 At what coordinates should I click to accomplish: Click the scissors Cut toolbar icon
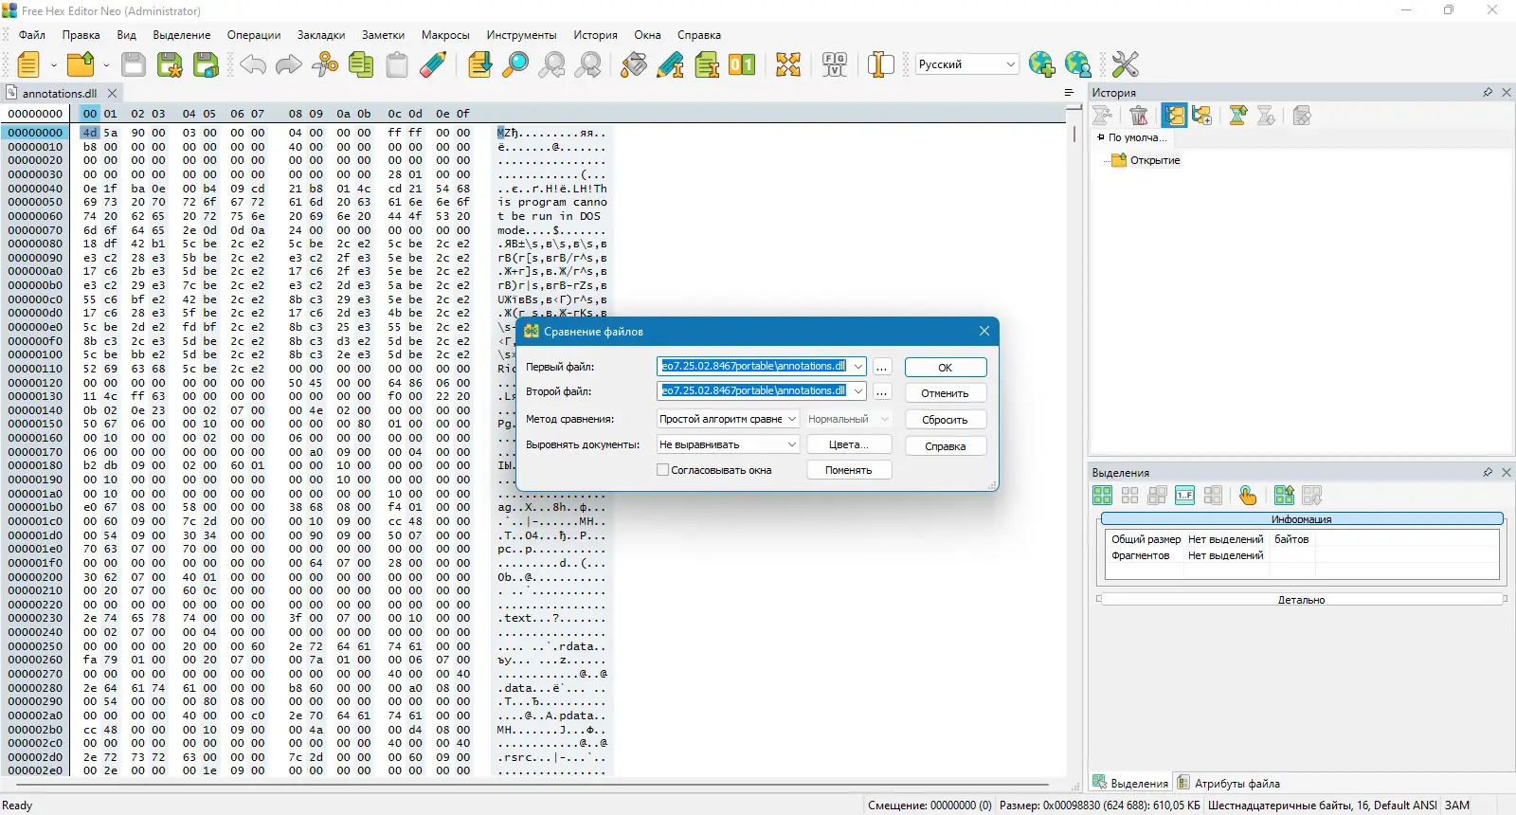(325, 64)
